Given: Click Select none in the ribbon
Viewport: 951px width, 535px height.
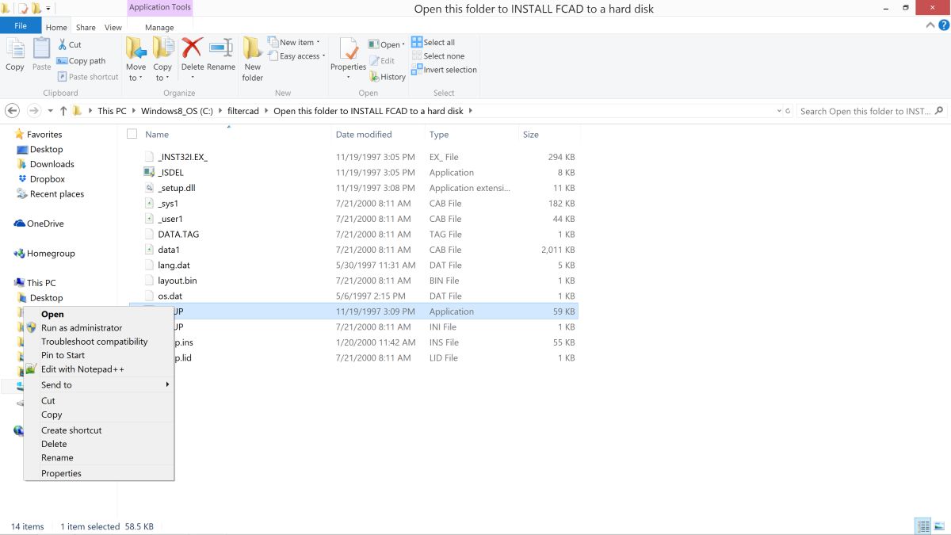Looking at the screenshot, I should click(x=437, y=56).
